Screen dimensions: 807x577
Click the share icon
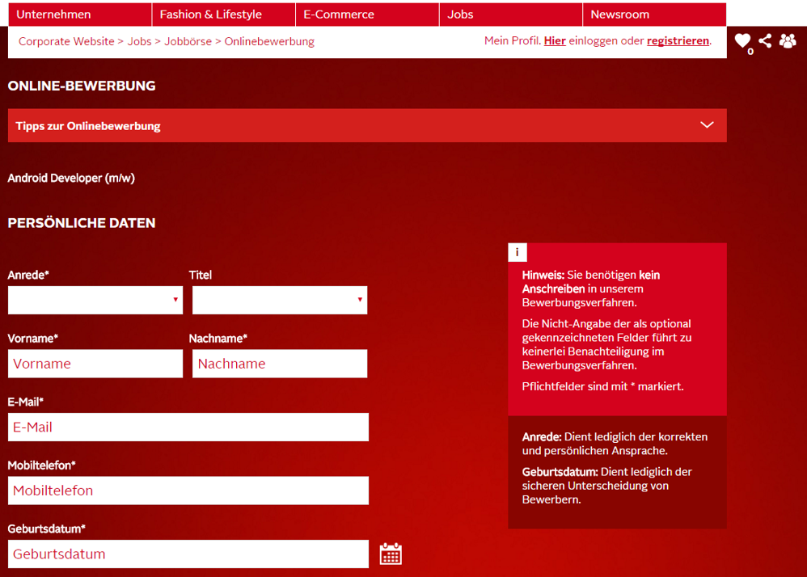coord(765,40)
